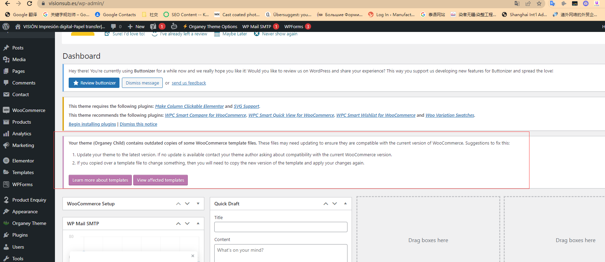
Task: Open the Google Translate extension icon
Action: click(552, 3)
